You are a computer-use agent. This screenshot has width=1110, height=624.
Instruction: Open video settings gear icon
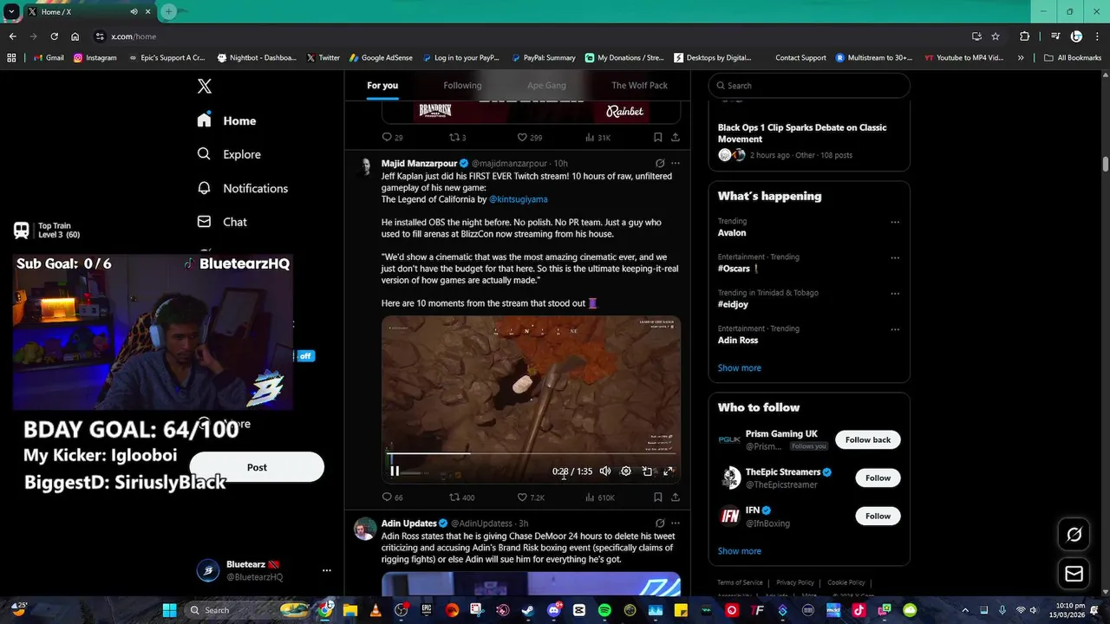coord(626,471)
